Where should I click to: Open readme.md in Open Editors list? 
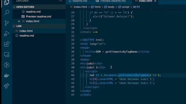[33, 12]
